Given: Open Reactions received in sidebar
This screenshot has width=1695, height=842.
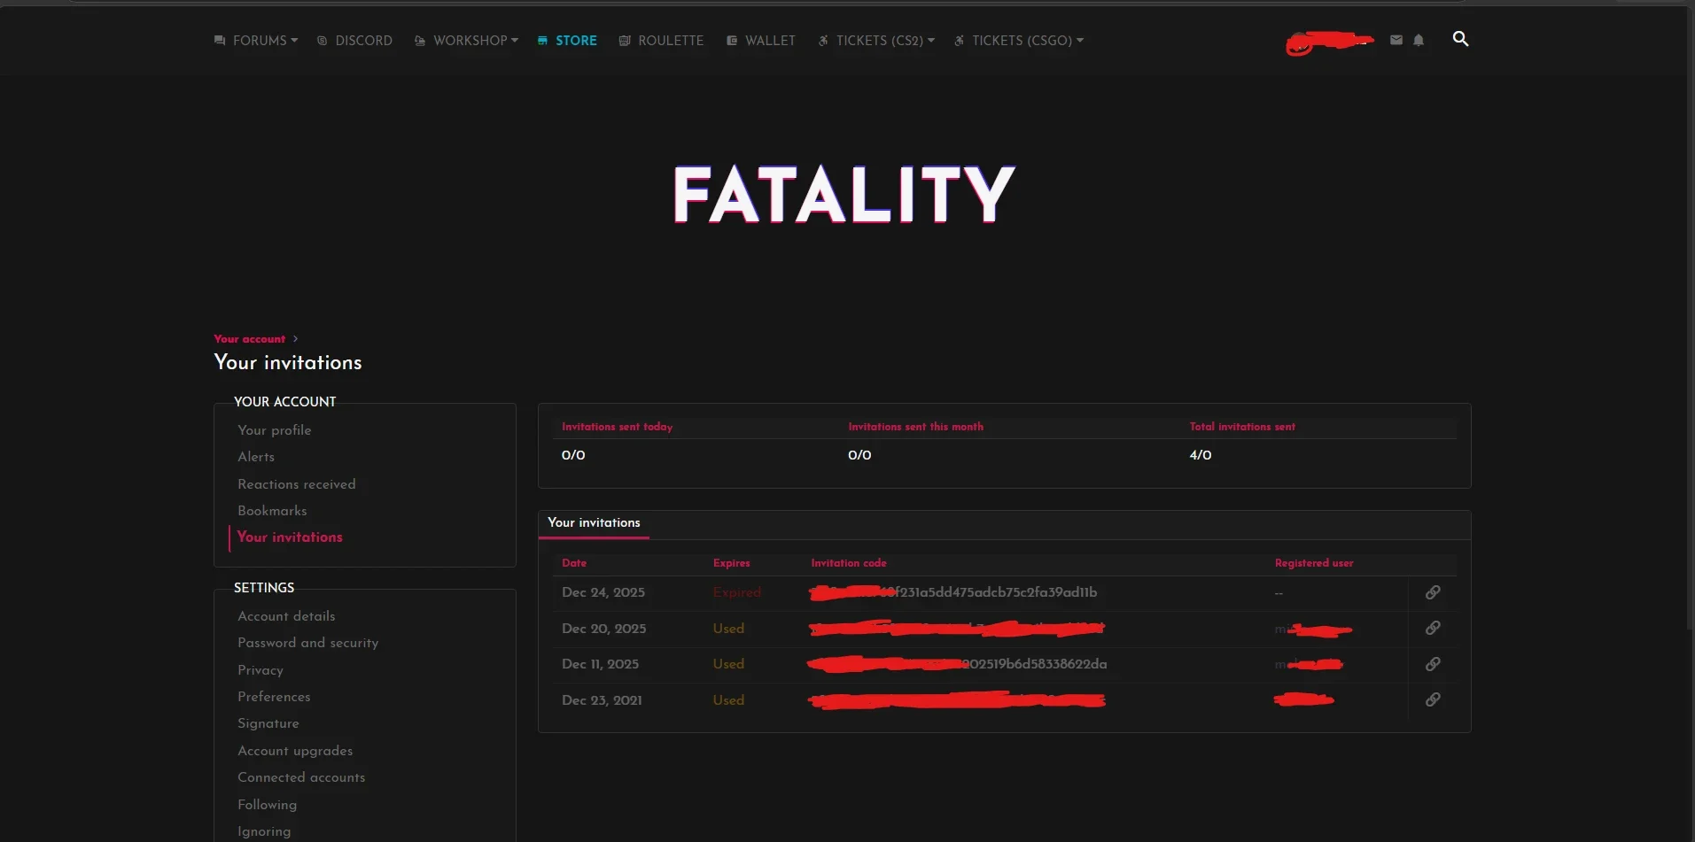Looking at the screenshot, I should click(x=297, y=484).
